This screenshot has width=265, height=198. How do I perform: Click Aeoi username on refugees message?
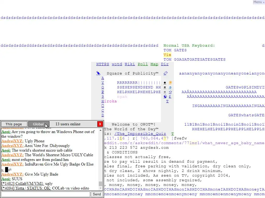coord(6,160)
